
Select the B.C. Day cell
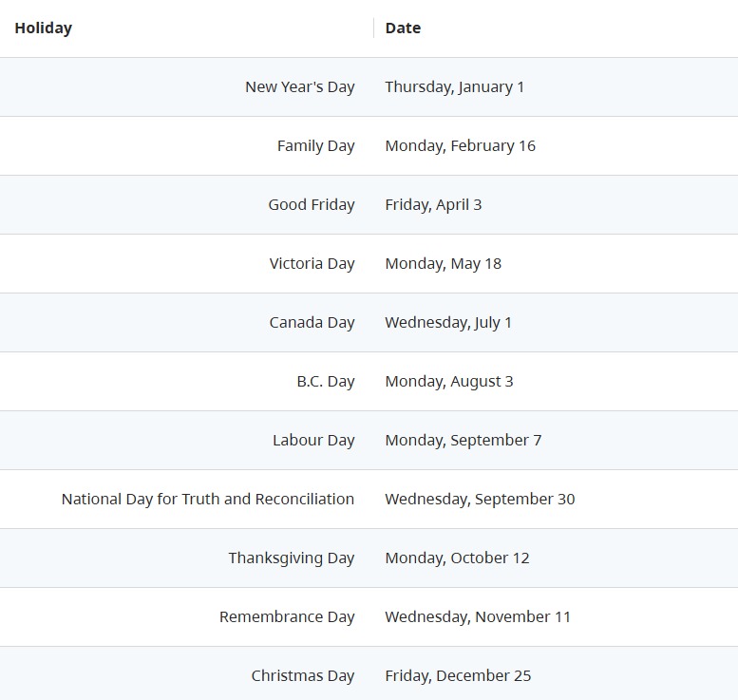coord(325,382)
